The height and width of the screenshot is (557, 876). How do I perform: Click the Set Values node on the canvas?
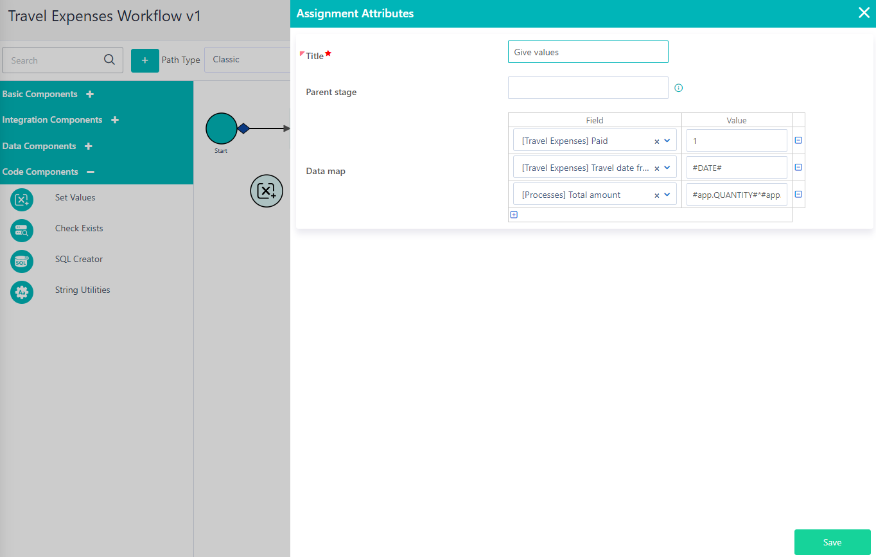click(x=267, y=191)
